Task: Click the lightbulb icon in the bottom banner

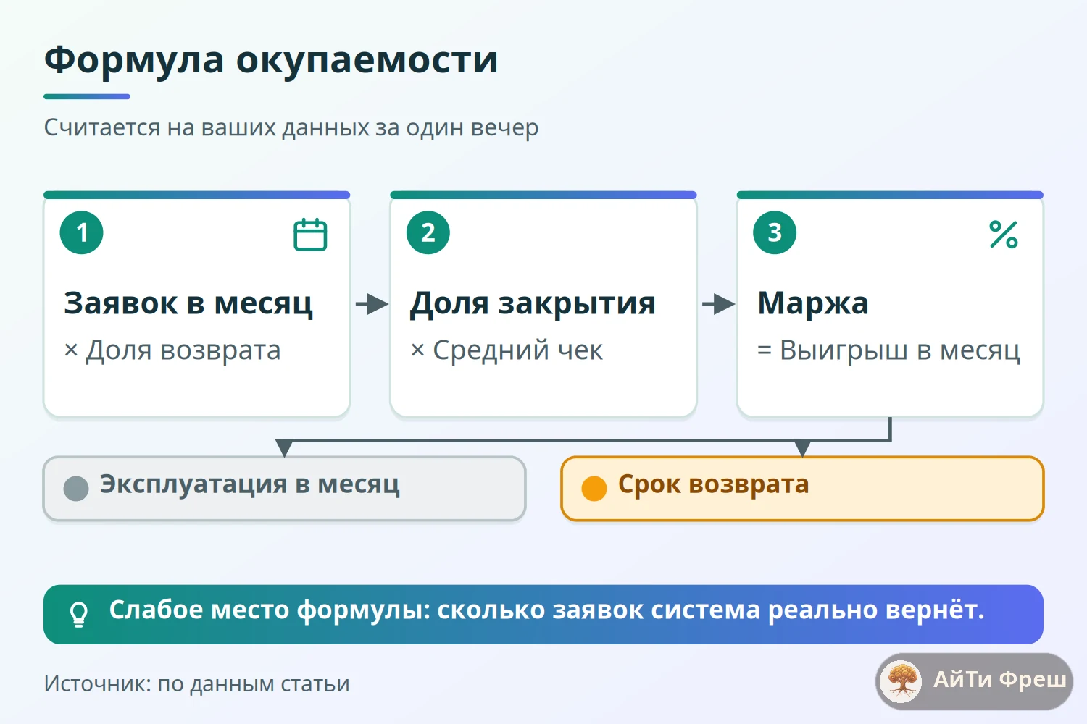Action: coord(78,615)
